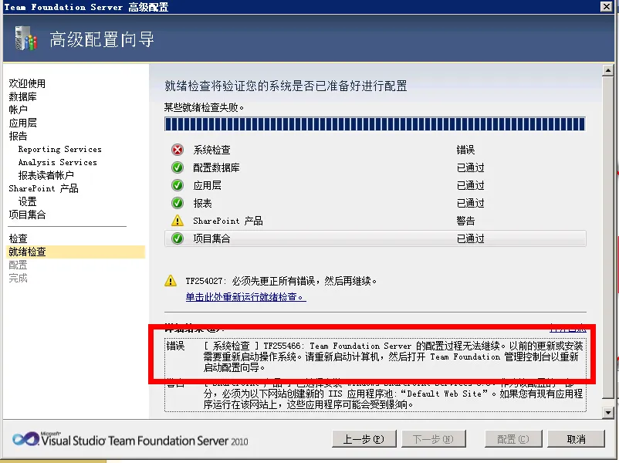Select the 配置数据库 row label
Image resolution: width=619 pixels, height=463 pixels.
pos(216,167)
